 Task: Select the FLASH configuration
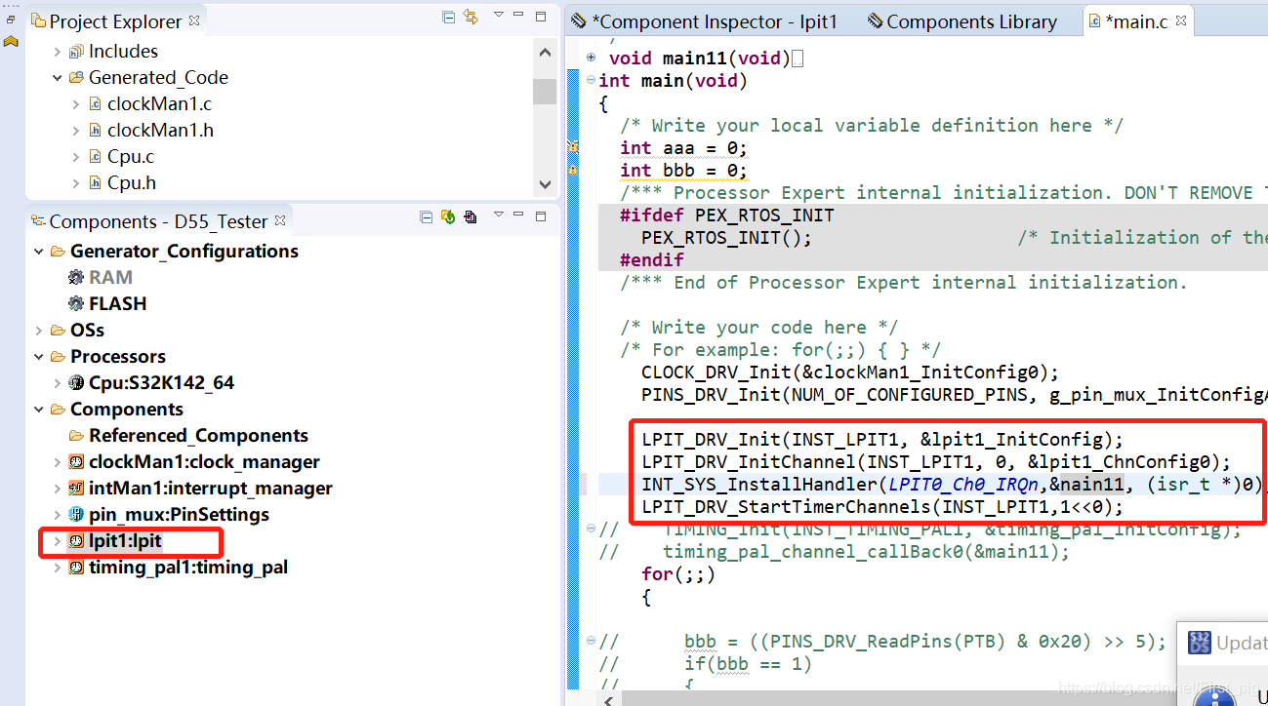click(x=118, y=304)
